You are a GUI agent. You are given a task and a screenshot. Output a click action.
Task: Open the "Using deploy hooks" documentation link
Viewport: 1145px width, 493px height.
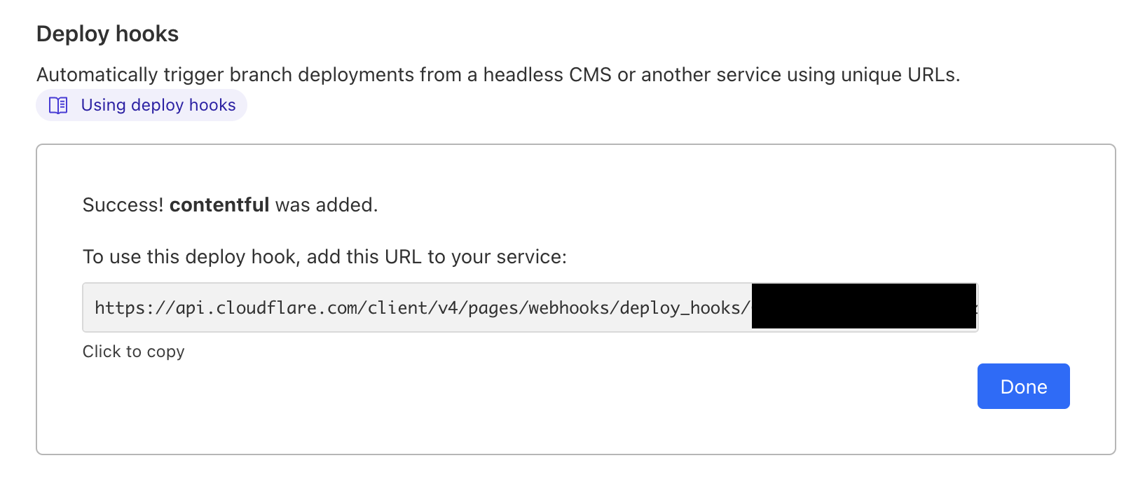point(158,104)
